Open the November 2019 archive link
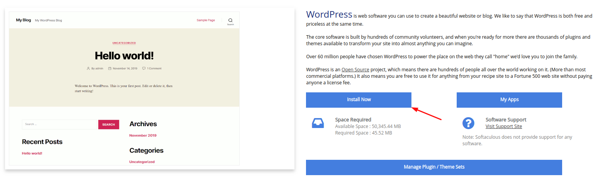The width and height of the screenshot is (607, 192). (143, 136)
